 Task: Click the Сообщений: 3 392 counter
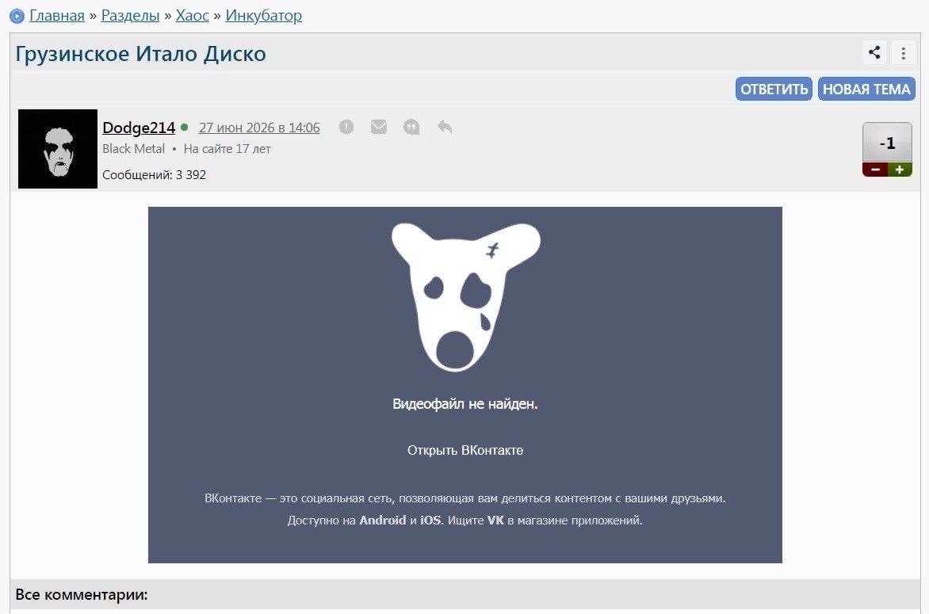tap(154, 174)
